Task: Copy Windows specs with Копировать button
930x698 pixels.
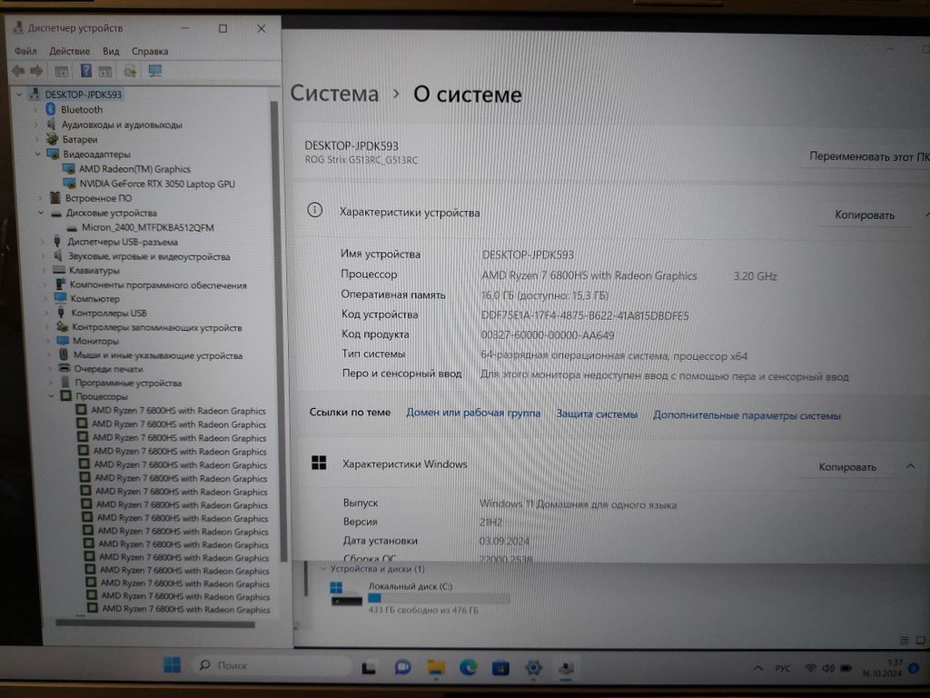Action: (847, 467)
